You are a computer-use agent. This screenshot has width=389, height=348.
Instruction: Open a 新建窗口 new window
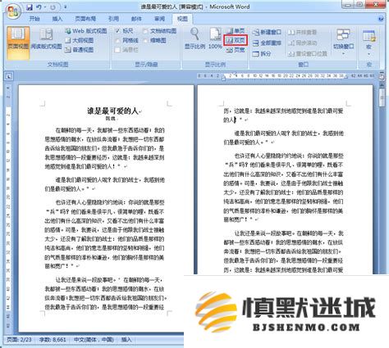click(x=267, y=32)
